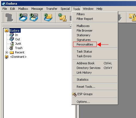Select the Trash mailbox label
The width and height of the screenshot is (136, 118).
pyautogui.click(x=19, y=48)
